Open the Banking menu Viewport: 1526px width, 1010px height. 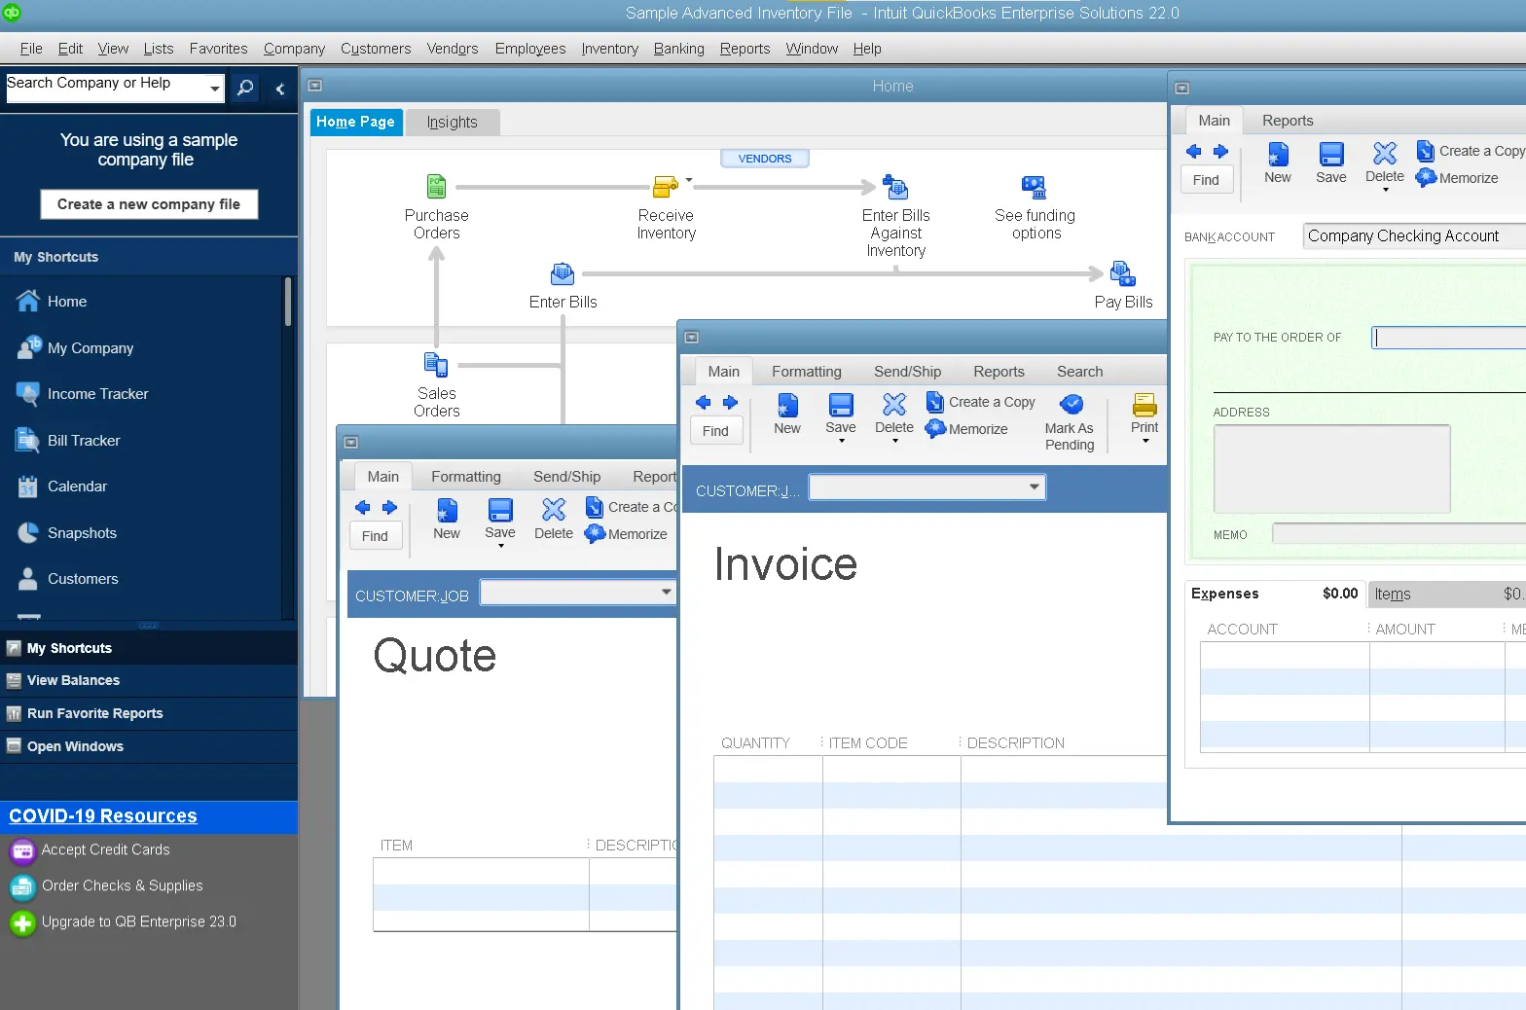(678, 49)
